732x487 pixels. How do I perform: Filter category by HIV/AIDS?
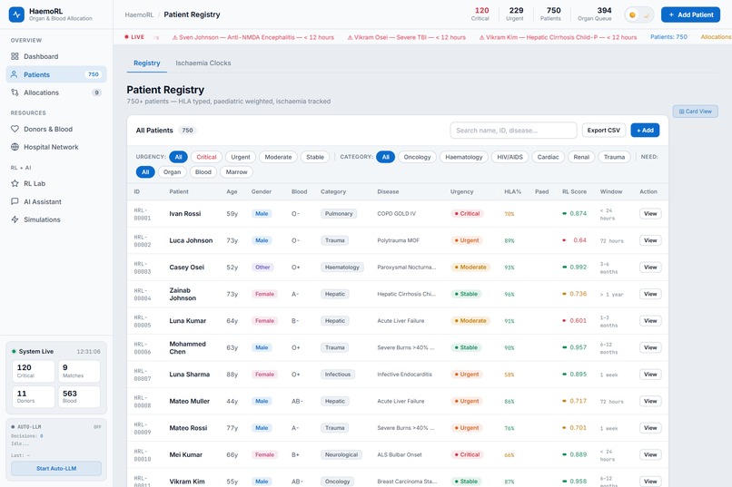point(509,157)
